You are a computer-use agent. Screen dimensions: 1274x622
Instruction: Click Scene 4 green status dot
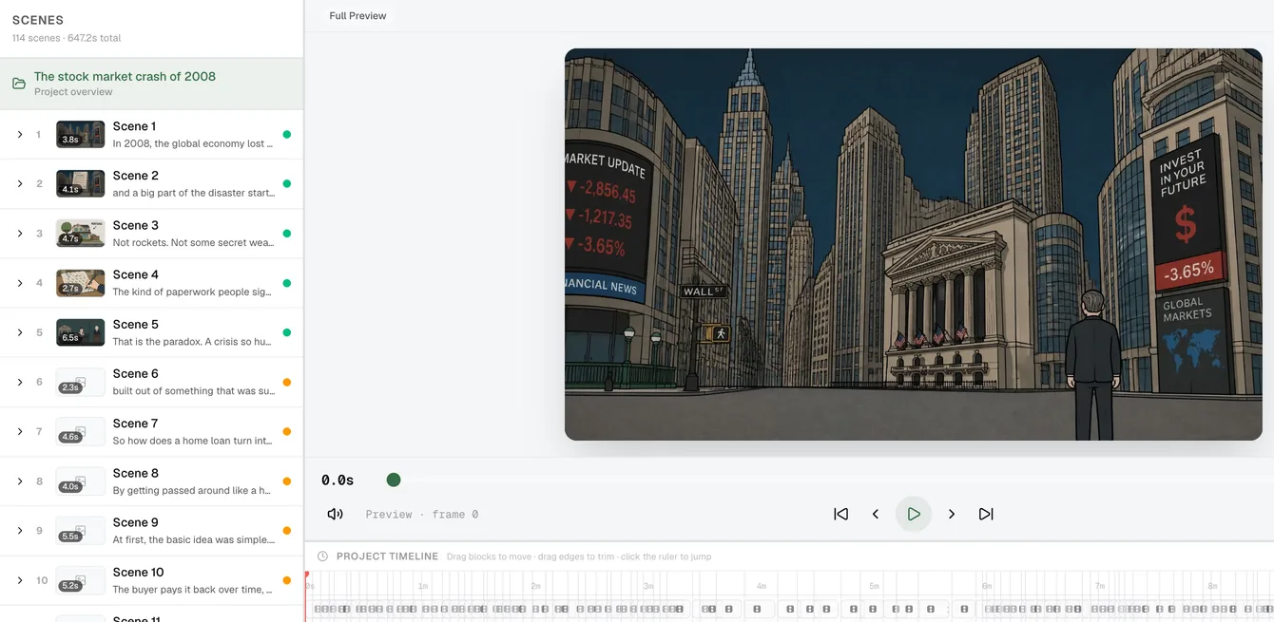(287, 283)
